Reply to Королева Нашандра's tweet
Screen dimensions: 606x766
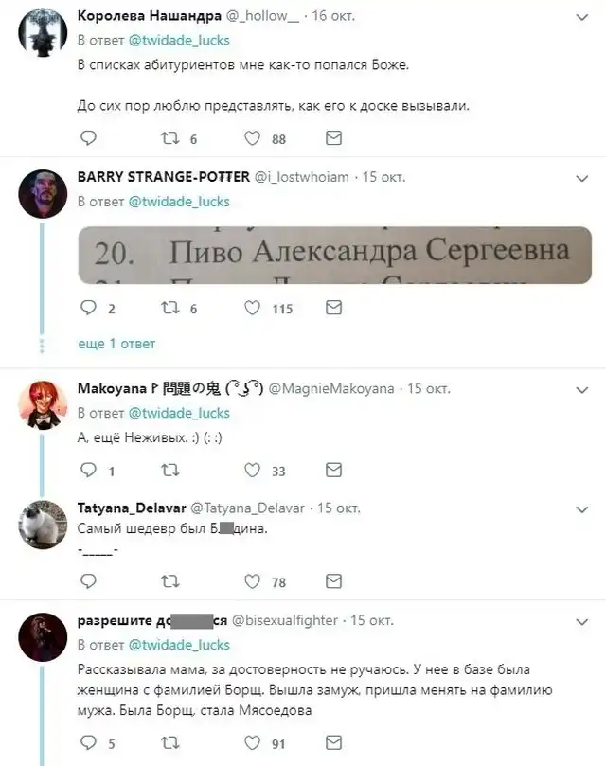88,138
